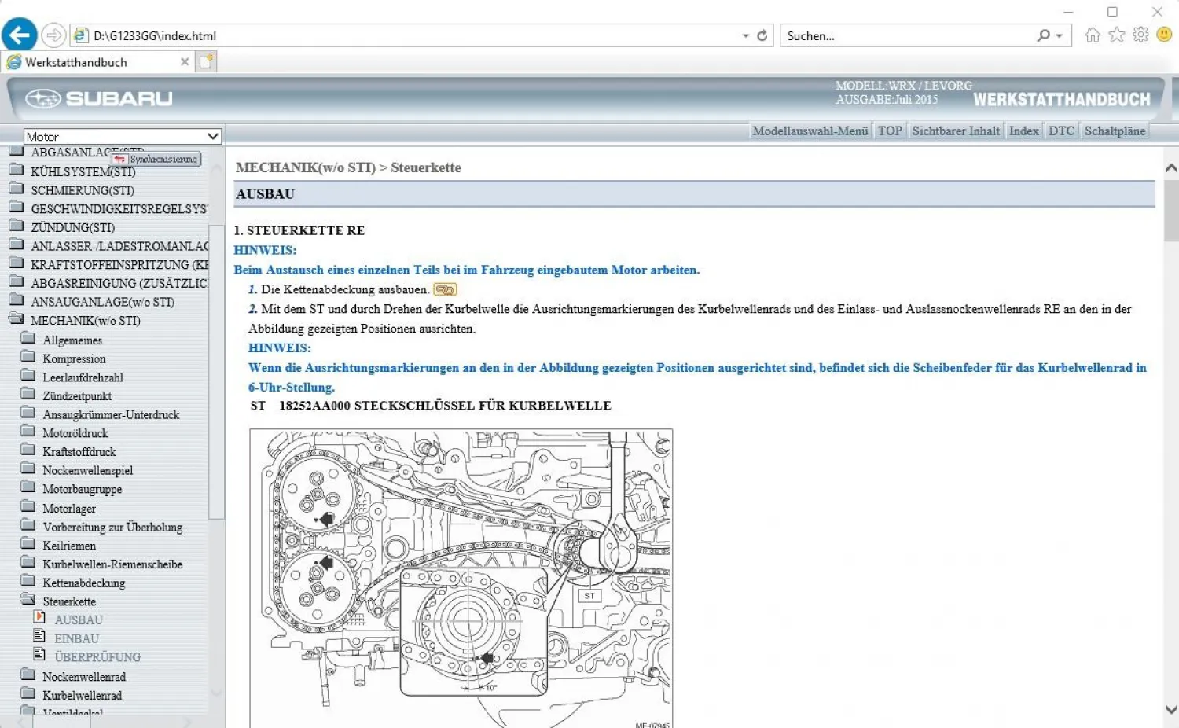Screen dimensions: 1179x728
Task: Click the content scrollbar down arrow
Action: [1171, 709]
